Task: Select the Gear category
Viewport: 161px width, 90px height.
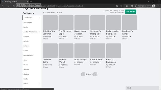Action: click(25, 60)
